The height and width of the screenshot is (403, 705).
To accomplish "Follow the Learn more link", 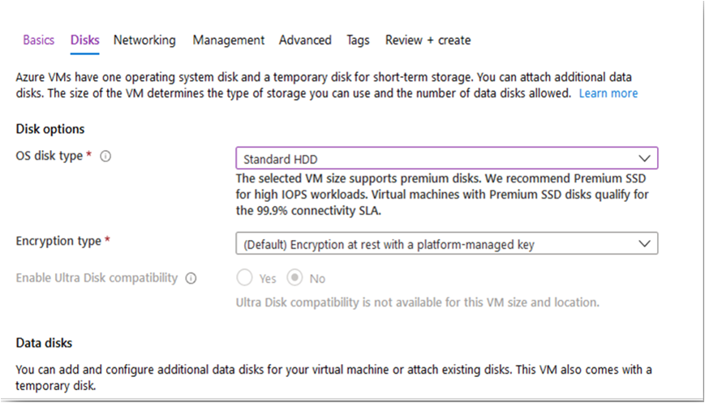I will pos(608,93).
